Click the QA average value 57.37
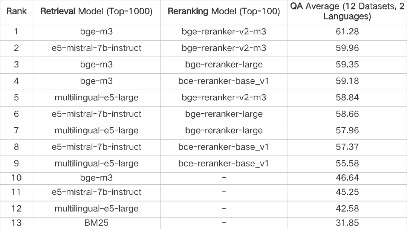This screenshot has width=407, height=229. pyautogui.click(x=347, y=147)
